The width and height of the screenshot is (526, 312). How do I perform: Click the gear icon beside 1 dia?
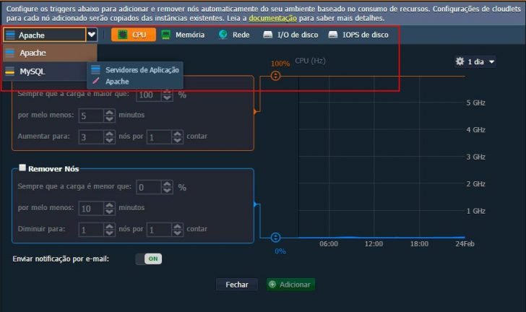click(x=460, y=61)
